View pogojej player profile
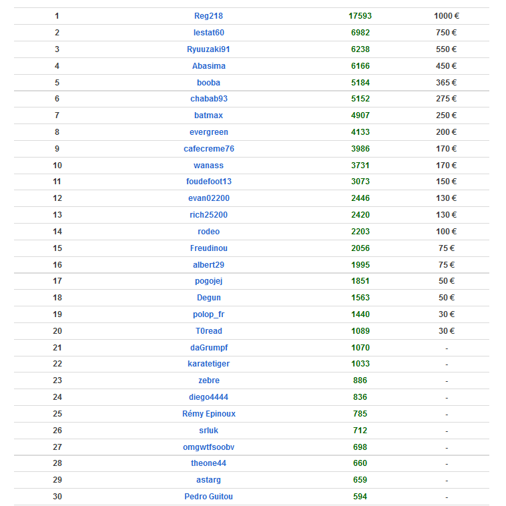506x506 pixels. click(x=208, y=281)
